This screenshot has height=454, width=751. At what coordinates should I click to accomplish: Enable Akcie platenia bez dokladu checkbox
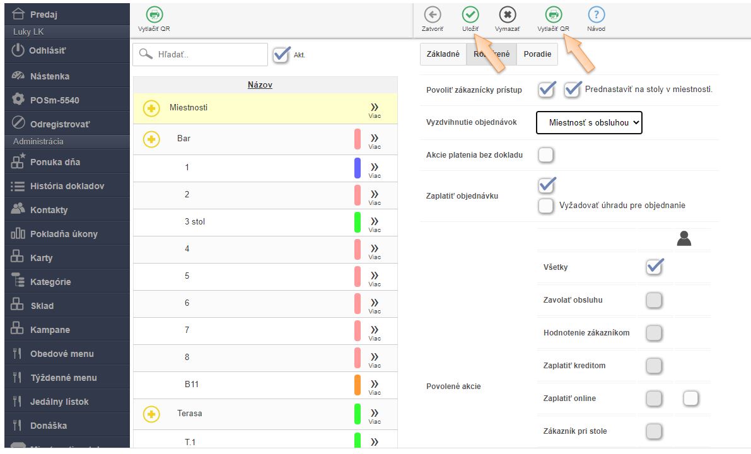tap(546, 154)
